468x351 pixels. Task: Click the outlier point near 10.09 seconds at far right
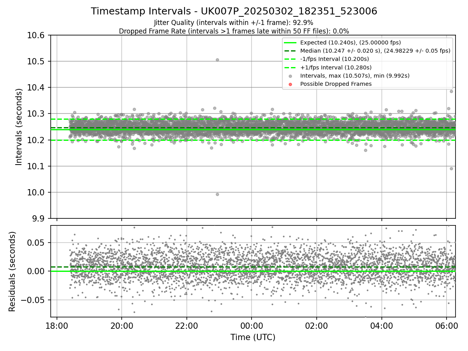(451, 168)
